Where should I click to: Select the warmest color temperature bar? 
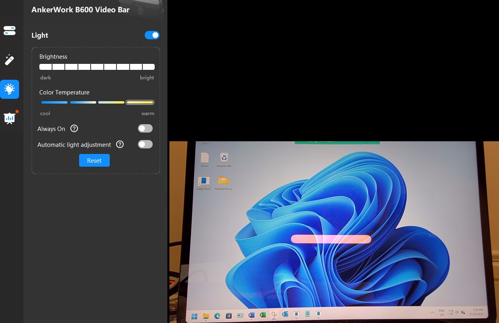(140, 102)
